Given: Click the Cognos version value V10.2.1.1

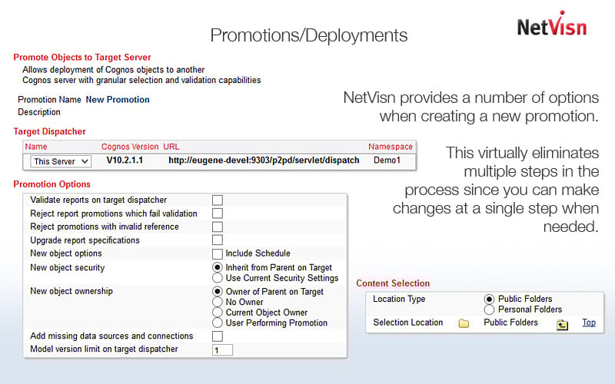Looking at the screenshot, I should click(125, 161).
